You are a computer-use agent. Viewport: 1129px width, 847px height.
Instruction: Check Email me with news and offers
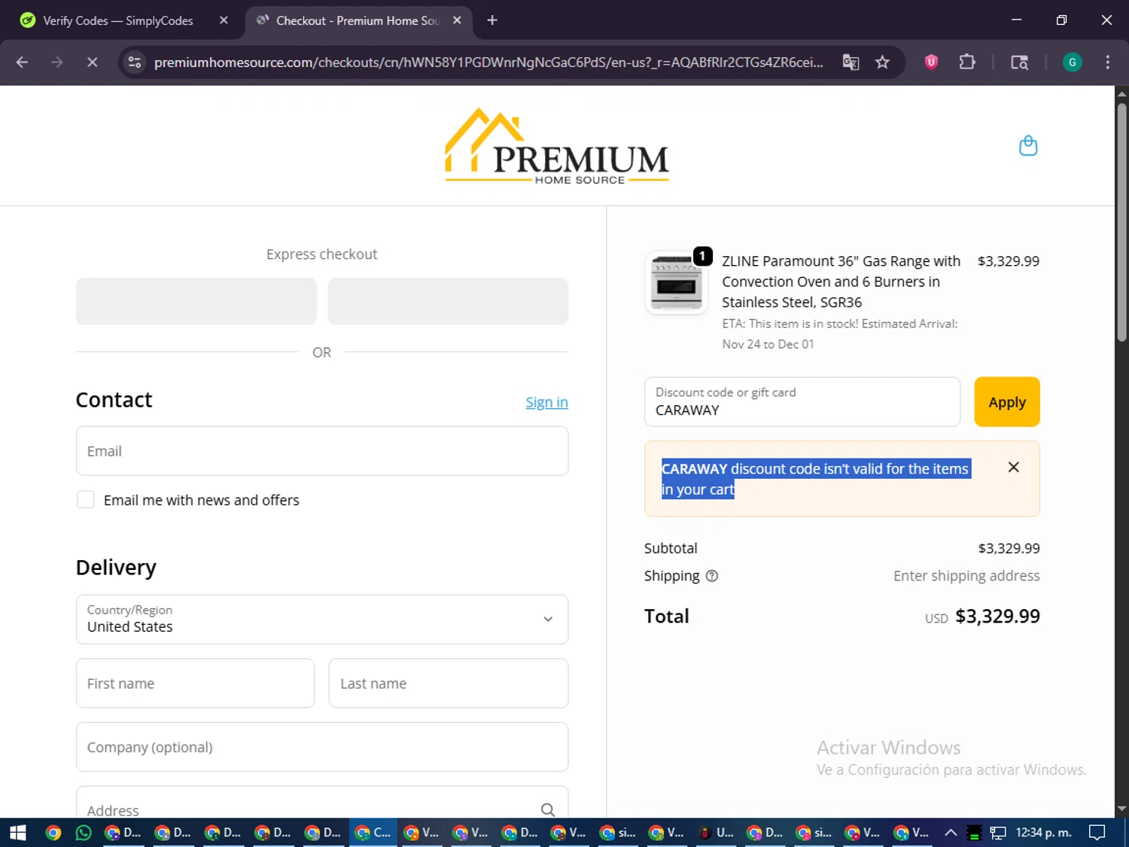coord(86,500)
